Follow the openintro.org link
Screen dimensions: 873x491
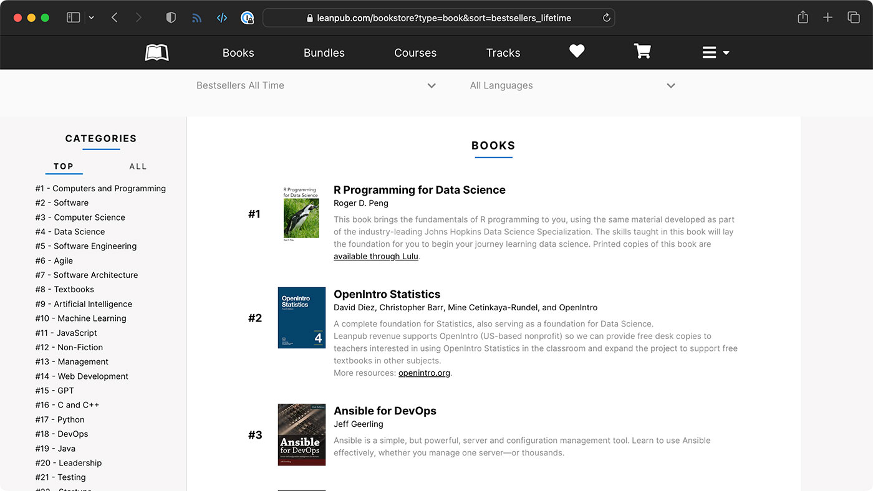[x=424, y=373]
